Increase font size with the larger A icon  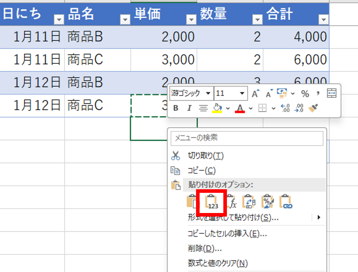255,94
